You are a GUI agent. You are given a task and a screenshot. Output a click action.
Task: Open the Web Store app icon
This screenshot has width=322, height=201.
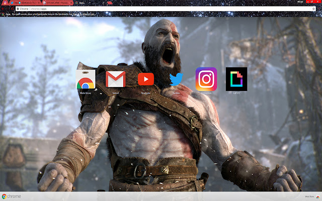click(x=86, y=79)
